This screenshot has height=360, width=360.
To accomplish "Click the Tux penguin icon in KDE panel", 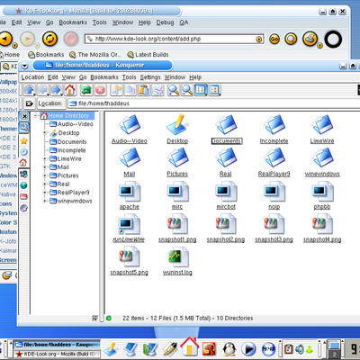I will pyautogui.click(x=229, y=349).
